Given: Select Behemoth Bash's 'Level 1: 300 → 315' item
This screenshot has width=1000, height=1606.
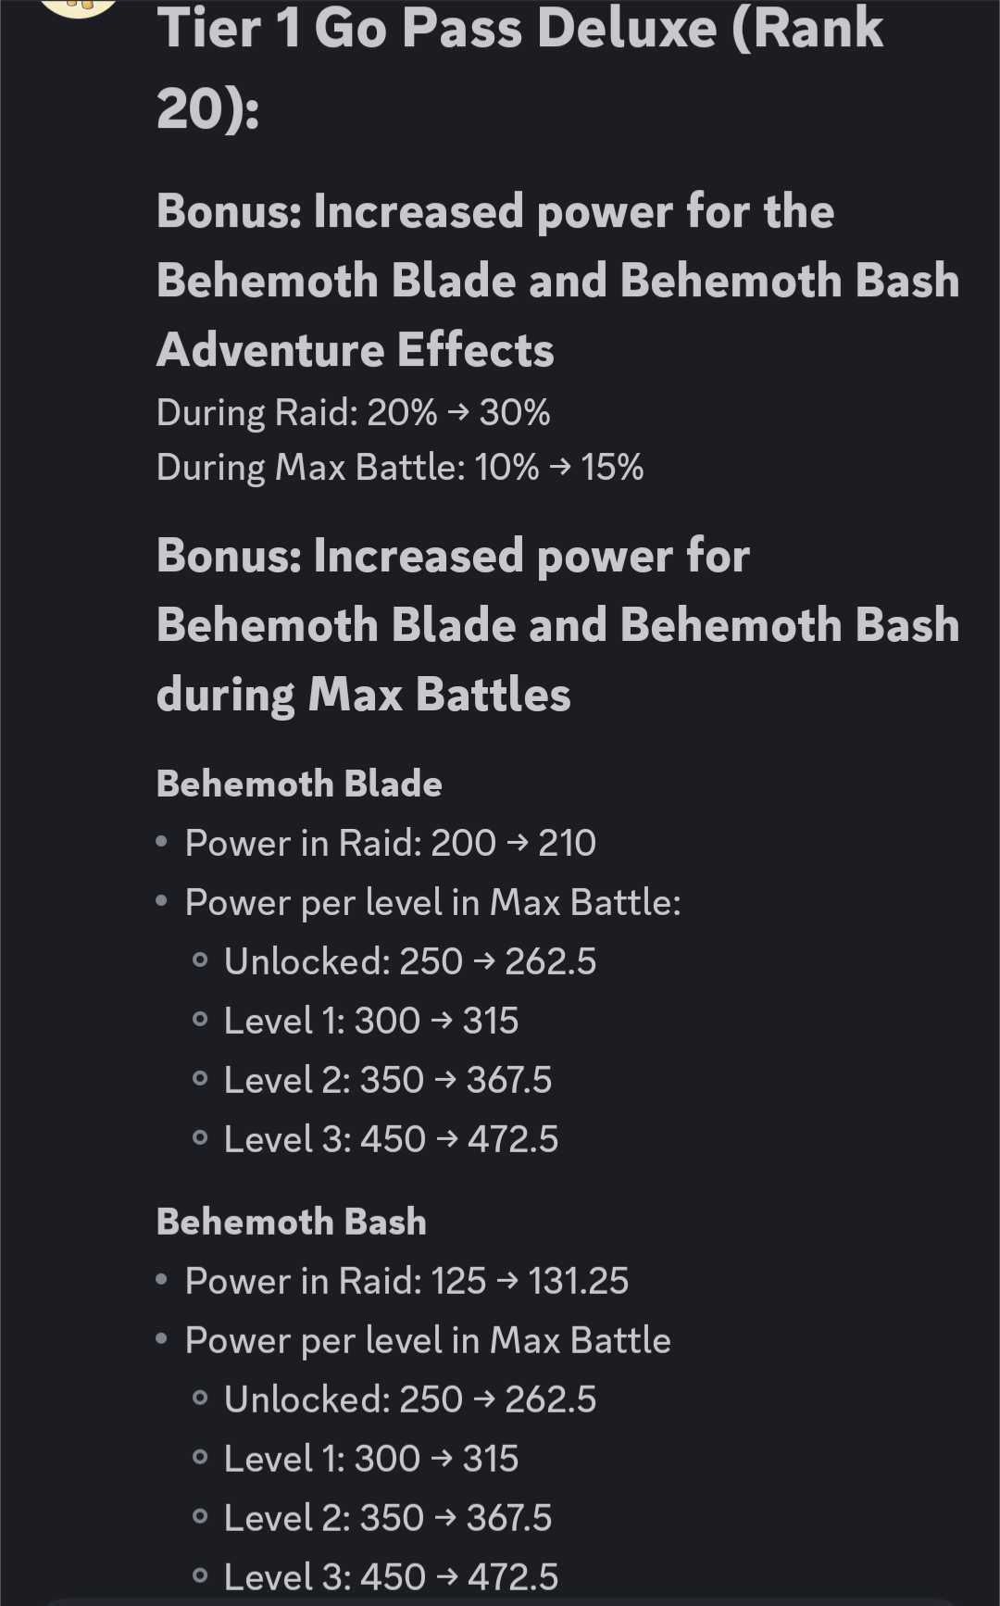Looking at the screenshot, I should [x=371, y=1459].
